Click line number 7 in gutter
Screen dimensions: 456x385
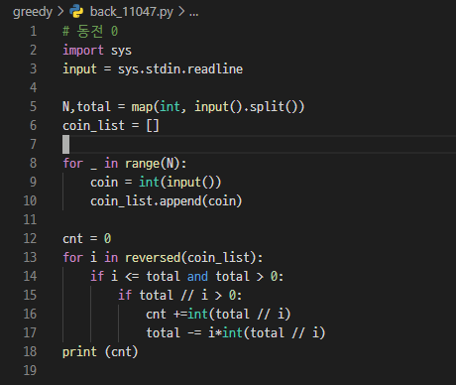(33, 144)
